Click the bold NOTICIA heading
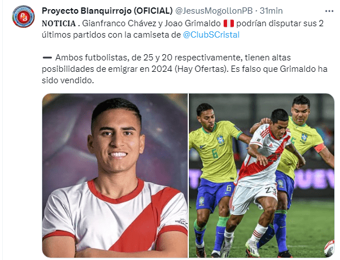 tap(59, 23)
